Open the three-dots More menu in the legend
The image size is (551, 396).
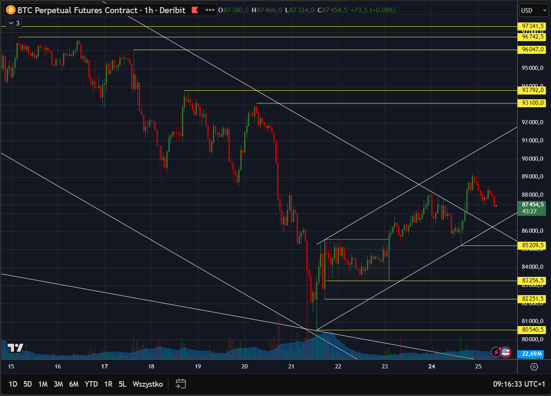pos(210,10)
